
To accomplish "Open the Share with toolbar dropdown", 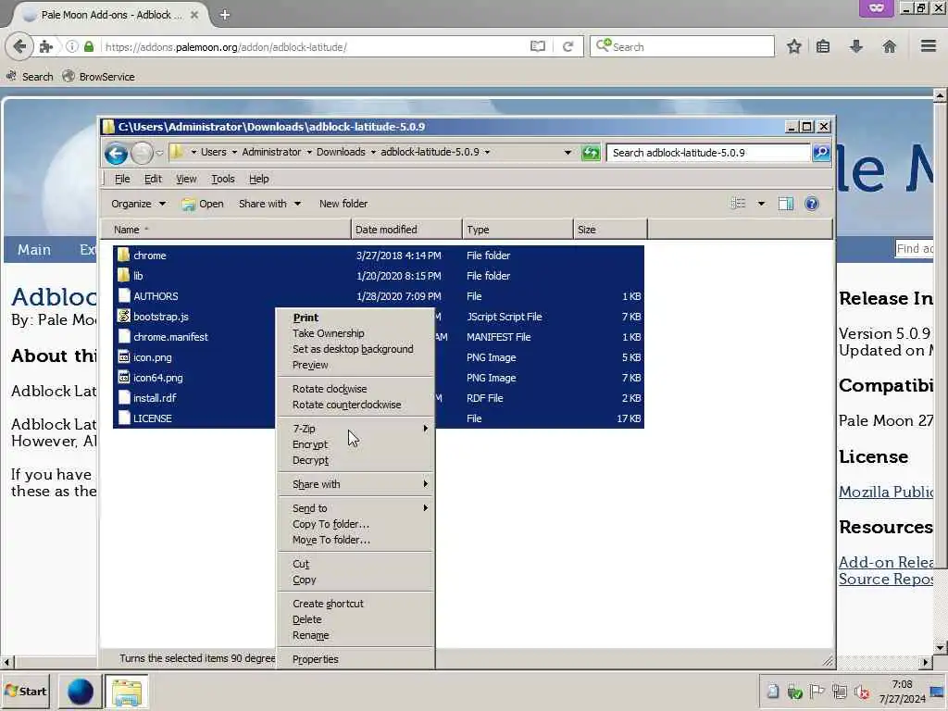I will pos(269,204).
